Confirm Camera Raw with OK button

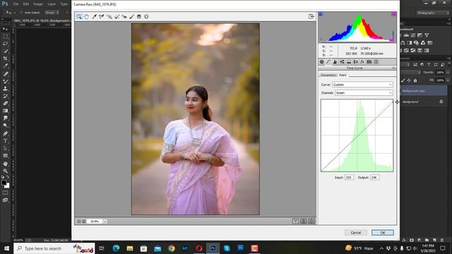click(x=383, y=232)
